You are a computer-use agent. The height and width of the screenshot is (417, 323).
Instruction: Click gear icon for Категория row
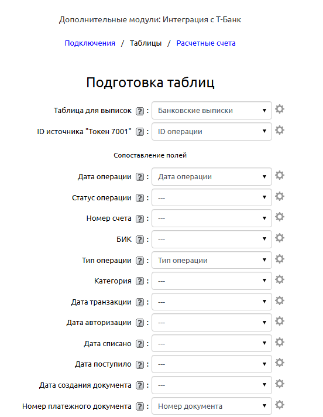click(x=280, y=279)
